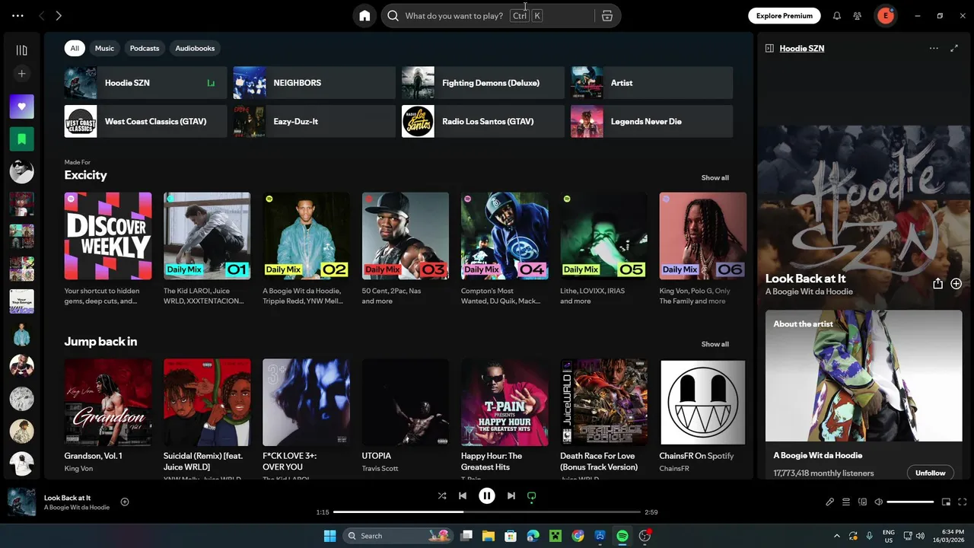
Task: Open connect to a device icon
Action: tap(862, 502)
